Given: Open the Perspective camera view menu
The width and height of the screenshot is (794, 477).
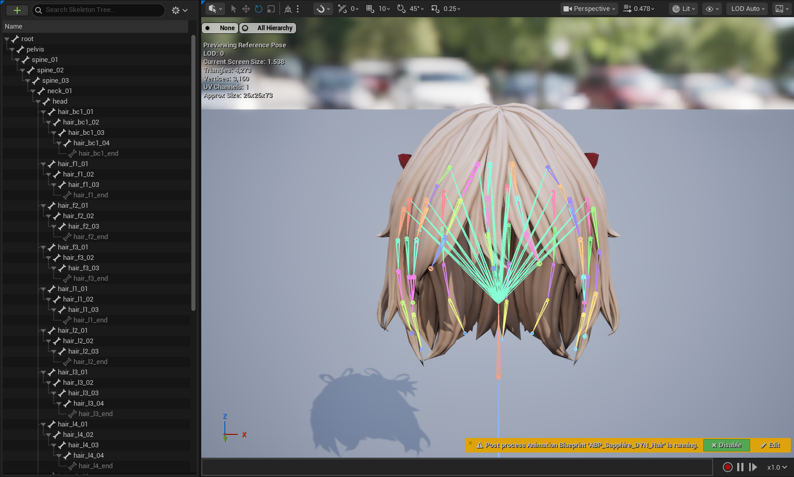Looking at the screenshot, I should click(x=589, y=9).
